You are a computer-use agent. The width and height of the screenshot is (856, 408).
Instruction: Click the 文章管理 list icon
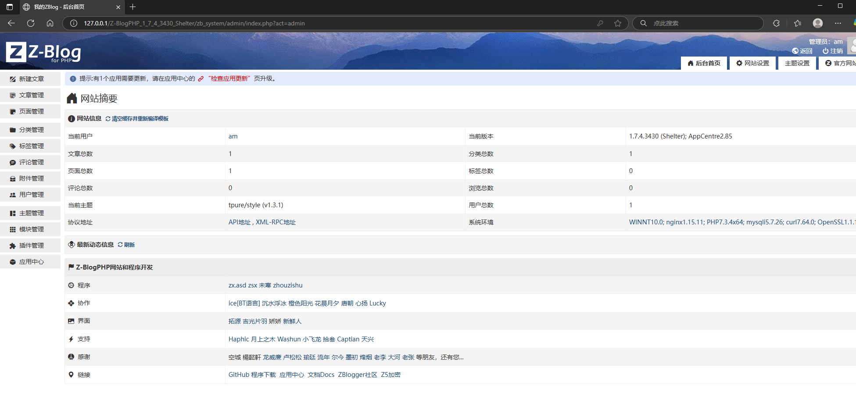[x=13, y=96]
